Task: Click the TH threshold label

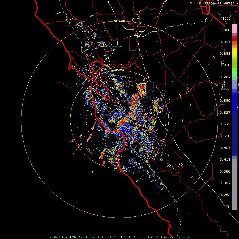Action: [x=228, y=207]
